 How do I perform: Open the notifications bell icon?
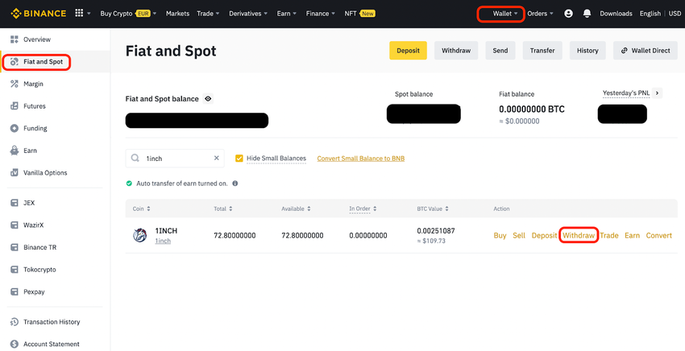coord(587,14)
